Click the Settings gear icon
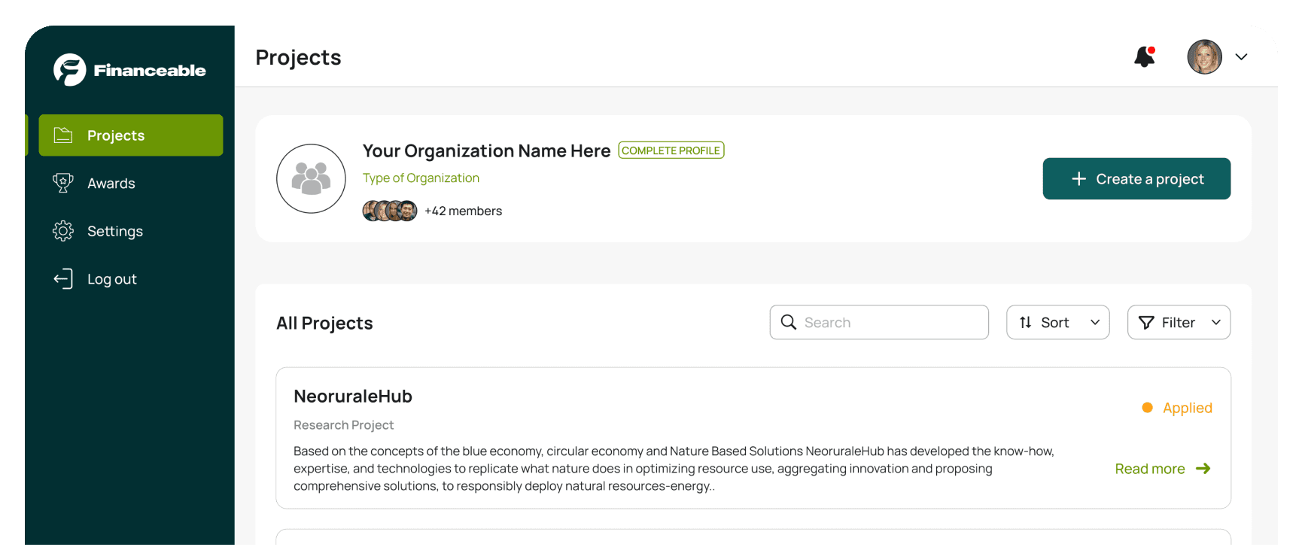This screenshot has height=547, width=1302. [x=63, y=231]
